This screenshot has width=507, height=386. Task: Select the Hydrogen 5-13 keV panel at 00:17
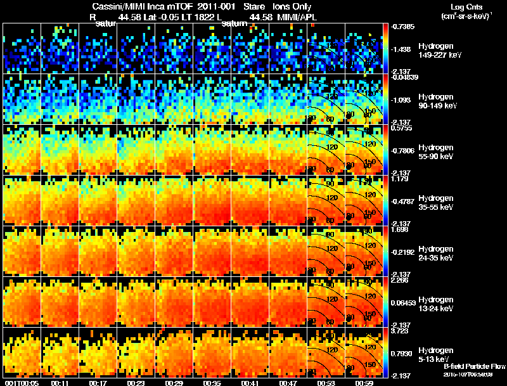(x=98, y=353)
